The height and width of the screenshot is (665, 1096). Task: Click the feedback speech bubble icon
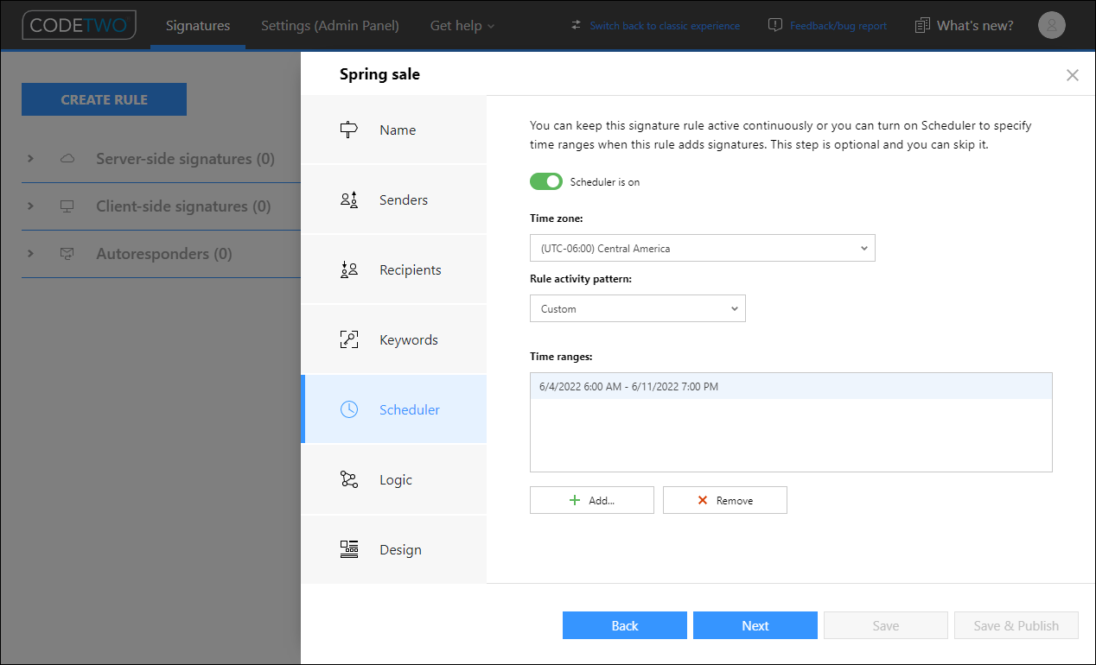pyautogui.click(x=775, y=25)
